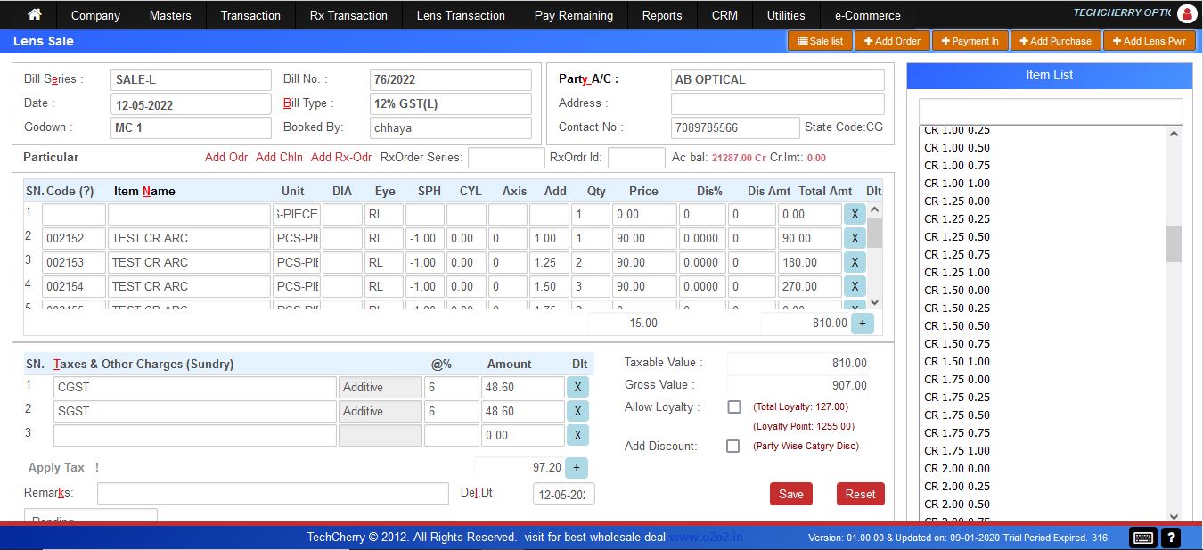Open the Rx Transaction menu
Image resolution: width=1203 pixels, height=550 pixels.
(348, 15)
